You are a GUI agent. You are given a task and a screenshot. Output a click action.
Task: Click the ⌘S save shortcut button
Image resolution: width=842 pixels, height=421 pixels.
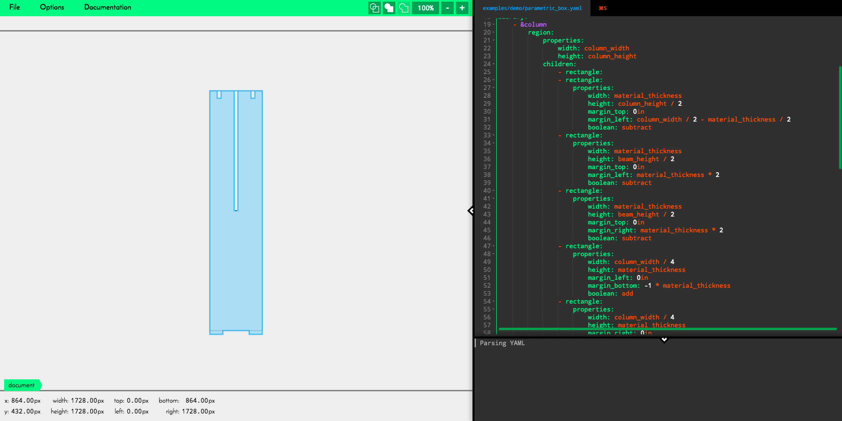603,8
